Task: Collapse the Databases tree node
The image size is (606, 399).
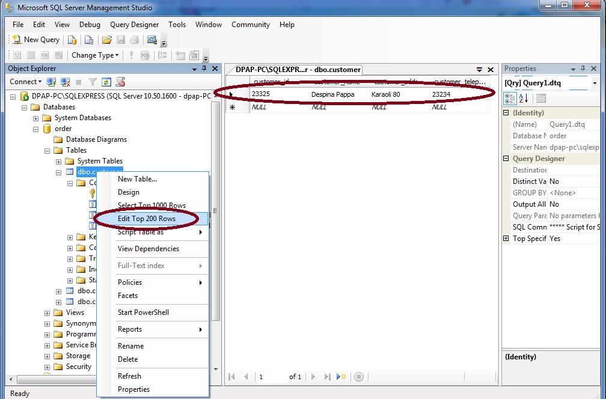Action: click(24, 108)
